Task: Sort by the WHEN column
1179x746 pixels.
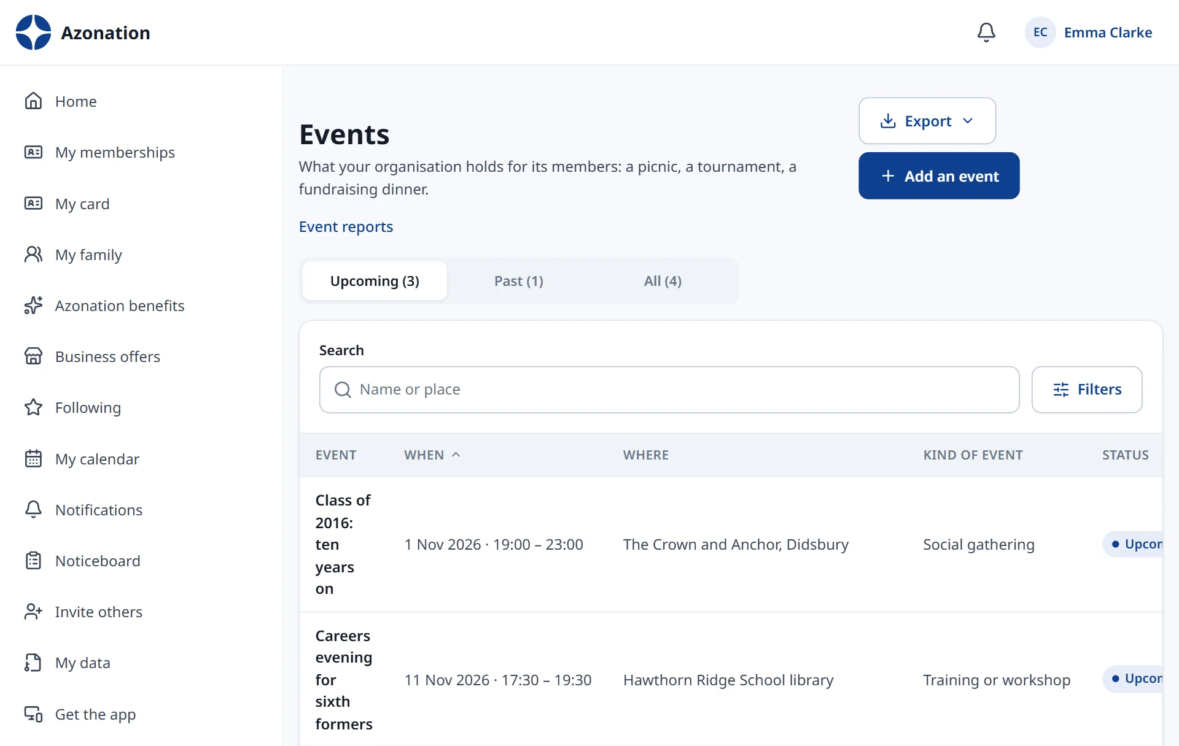Action: pyautogui.click(x=432, y=455)
